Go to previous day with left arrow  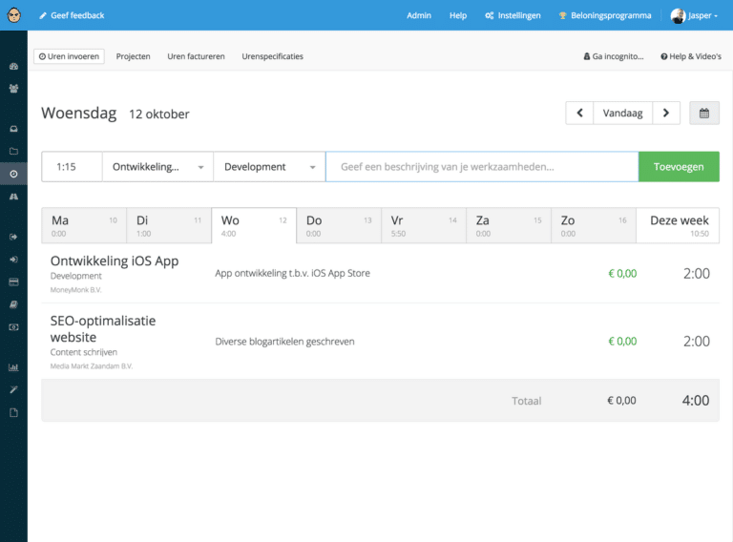pos(579,113)
